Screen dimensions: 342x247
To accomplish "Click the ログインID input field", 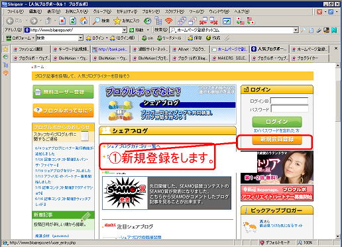I will pyautogui.click(x=289, y=101).
